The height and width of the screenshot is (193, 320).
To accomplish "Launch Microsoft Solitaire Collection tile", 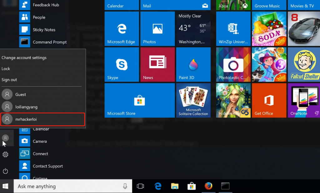I will coord(193,100).
